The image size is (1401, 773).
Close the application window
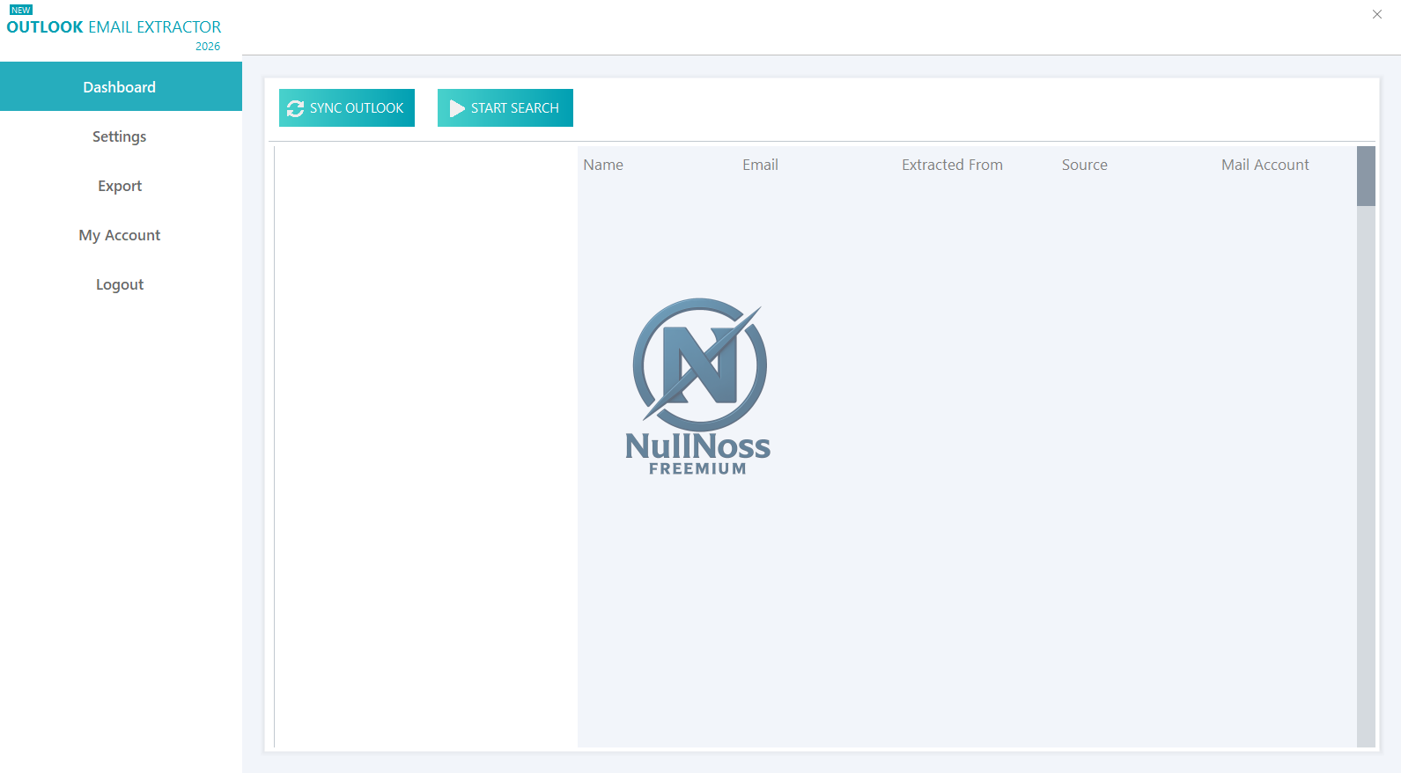pyautogui.click(x=1377, y=14)
